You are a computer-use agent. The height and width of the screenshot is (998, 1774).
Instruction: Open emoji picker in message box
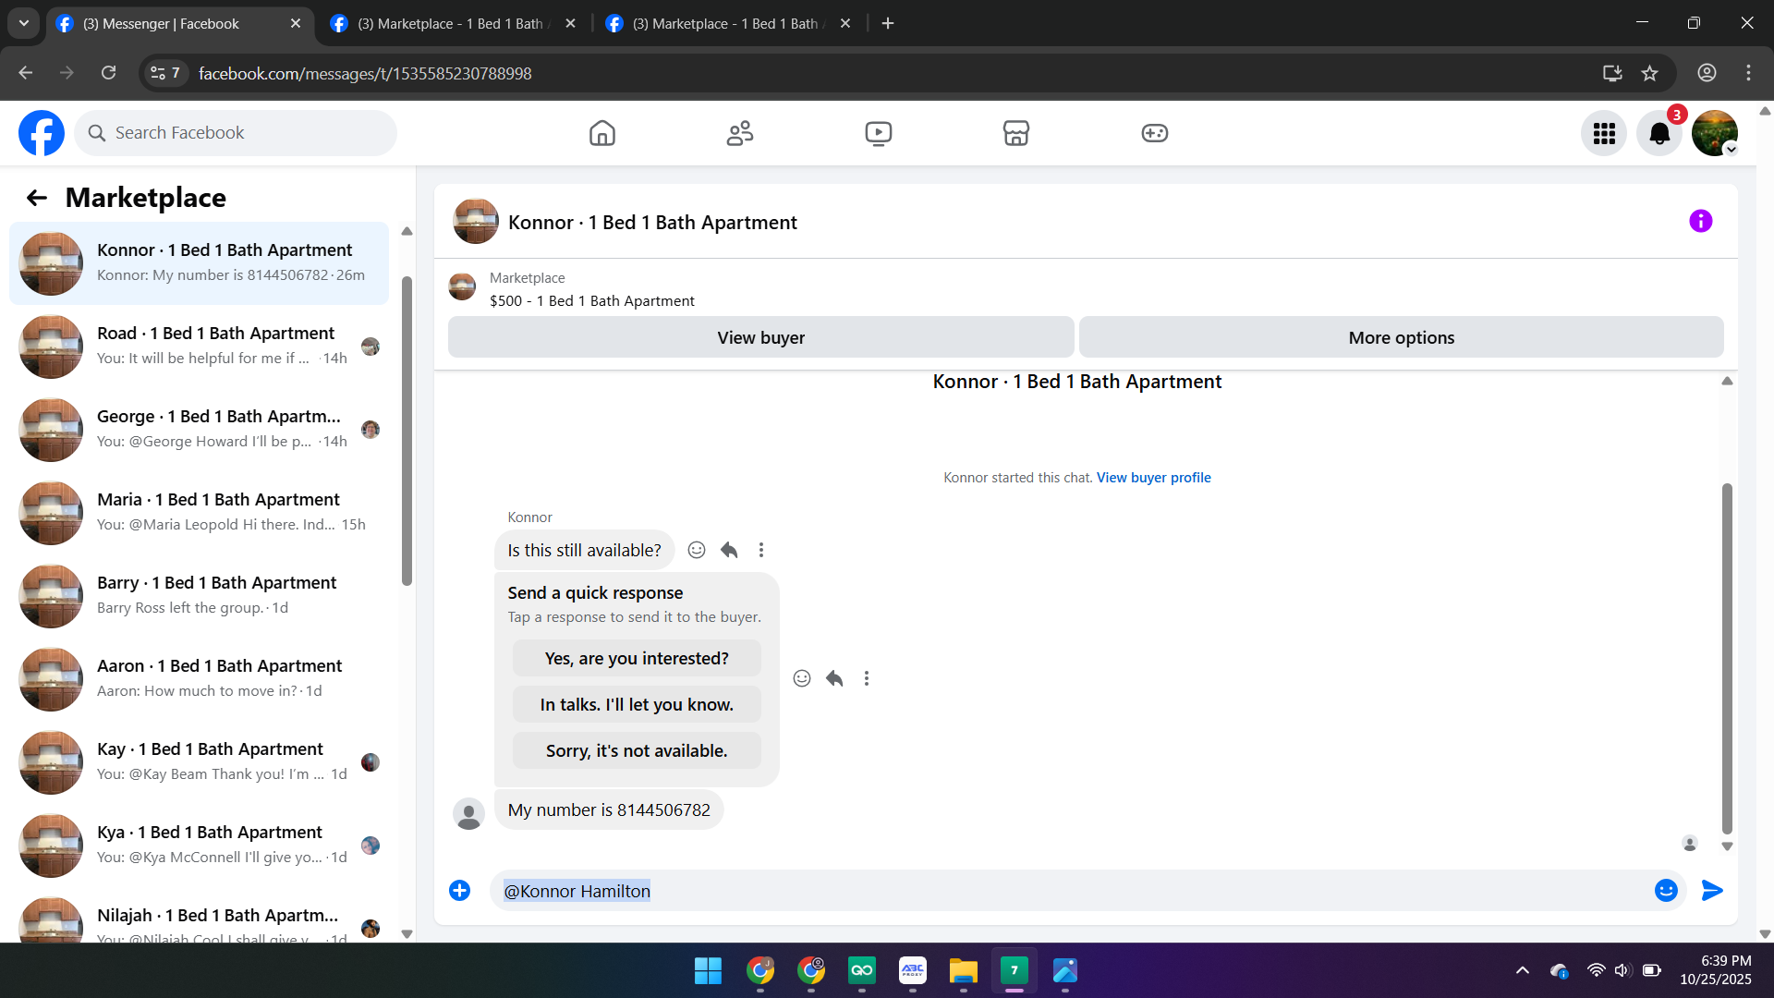point(1665,890)
